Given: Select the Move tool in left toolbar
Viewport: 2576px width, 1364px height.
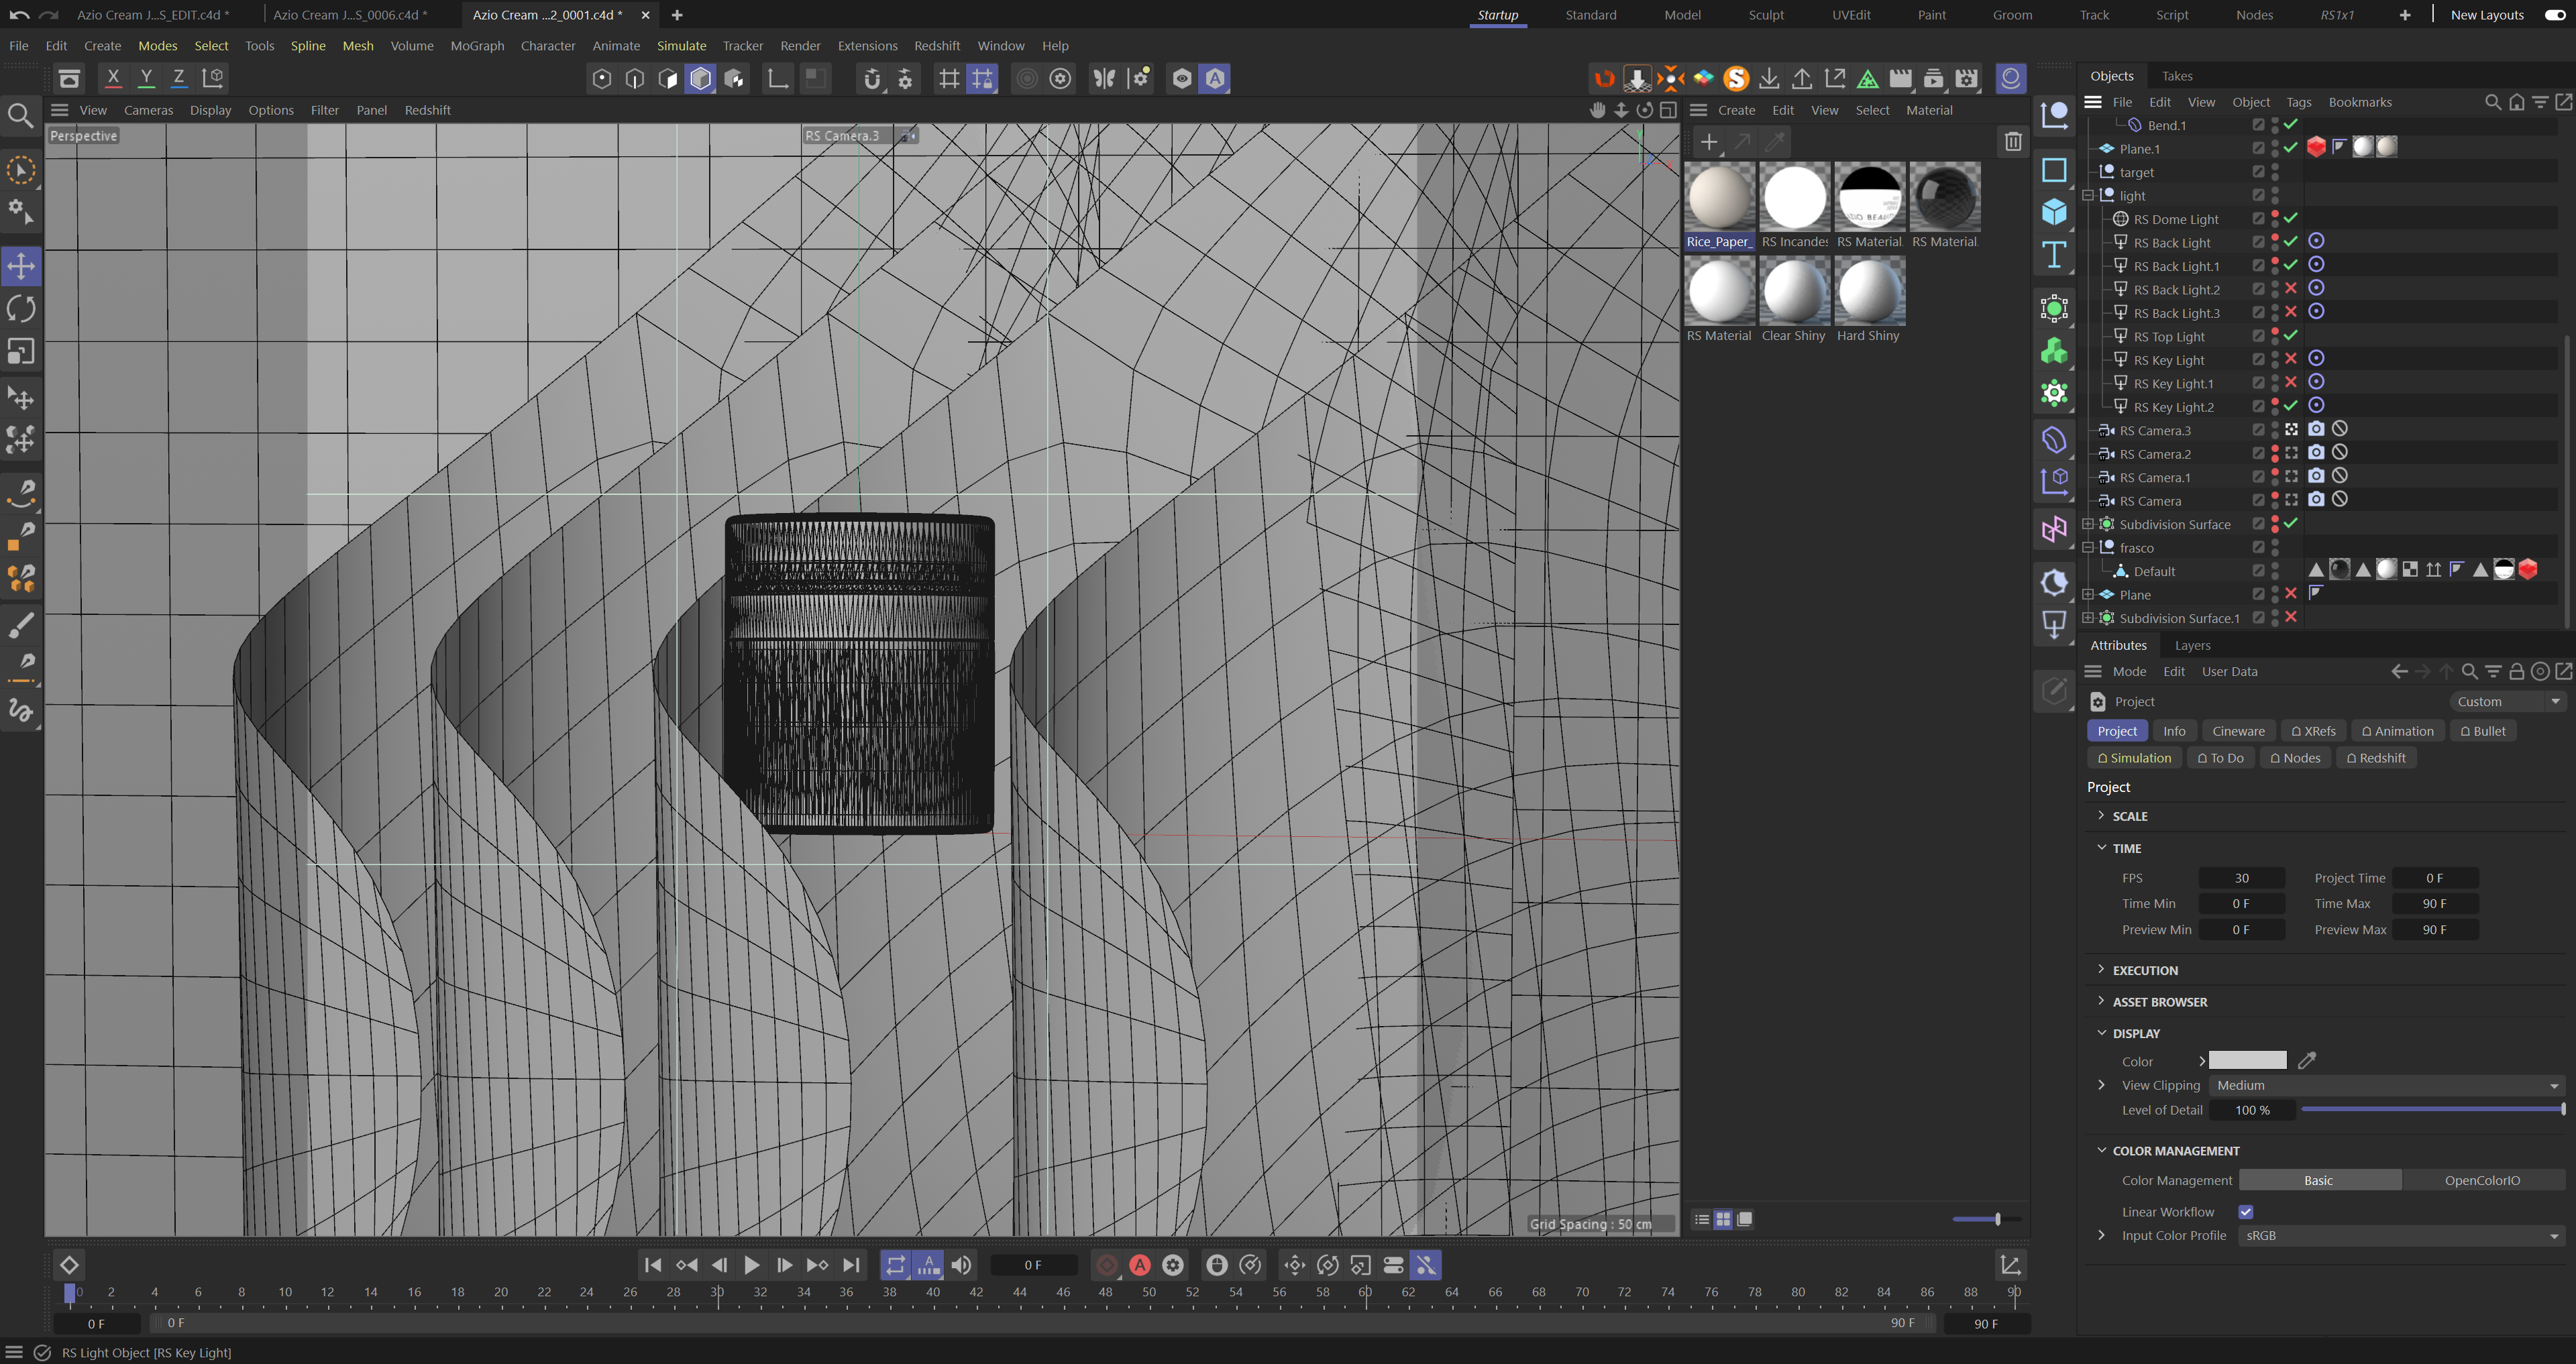Looking at the screenshot, I should pyautogui.click(x=21, y=266).
